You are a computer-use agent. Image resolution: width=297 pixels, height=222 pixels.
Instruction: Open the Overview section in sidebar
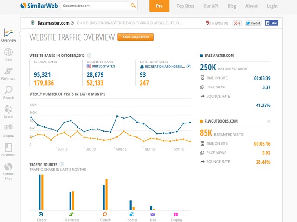(x=8, y=35)
